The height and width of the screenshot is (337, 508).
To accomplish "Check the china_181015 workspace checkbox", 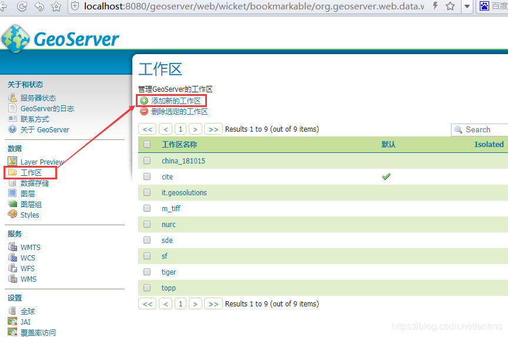I will tap(147, 161).
